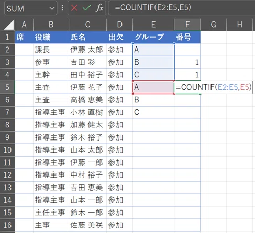Select column B header
The height and width of the screenshot is (233, 255).
pos(51,25)
